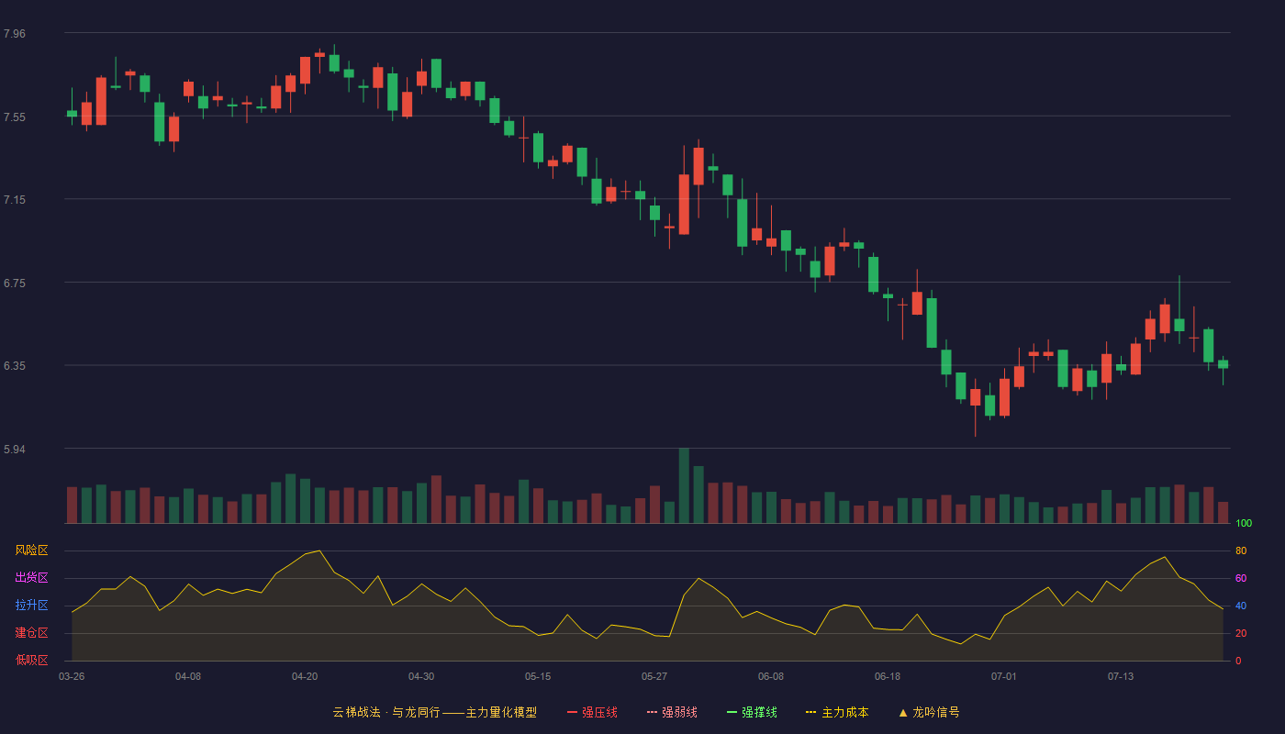Viewport: 1285px width, 734px height.
Task: Select the 低吸区 zone label
Action: pos(31,660)
